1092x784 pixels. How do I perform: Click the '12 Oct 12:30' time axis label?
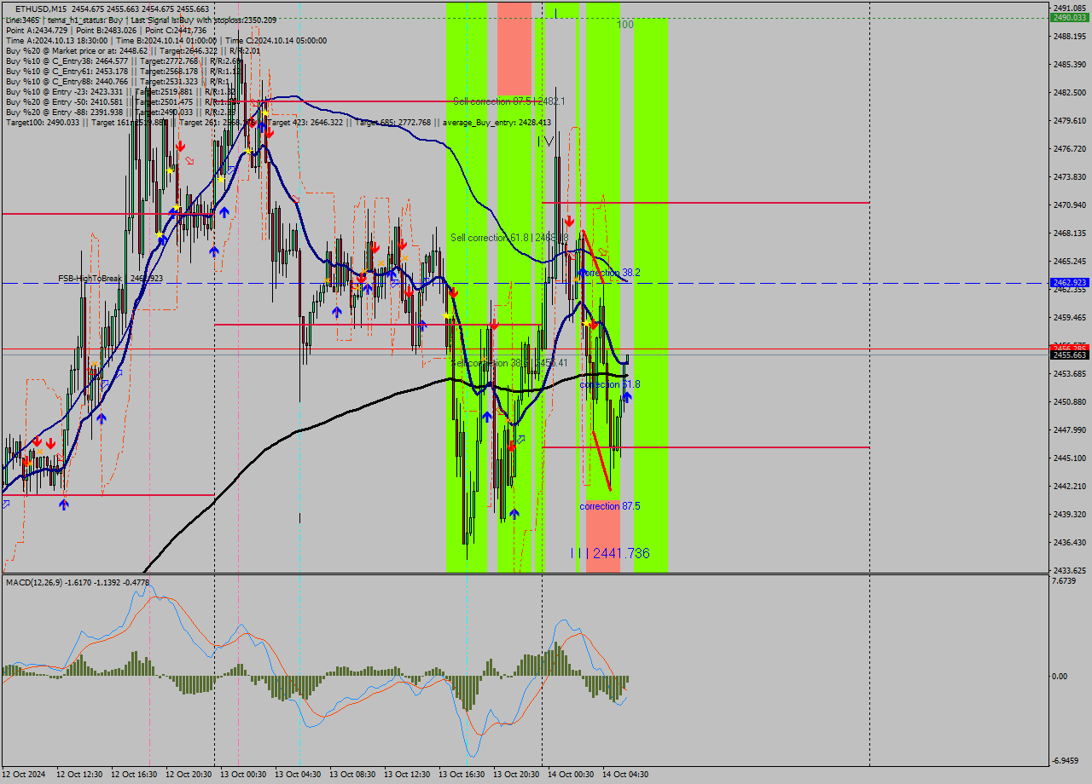point(79,775)
